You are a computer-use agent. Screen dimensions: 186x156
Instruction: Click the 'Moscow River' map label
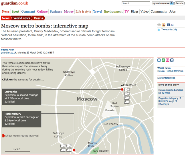point(93,145)
